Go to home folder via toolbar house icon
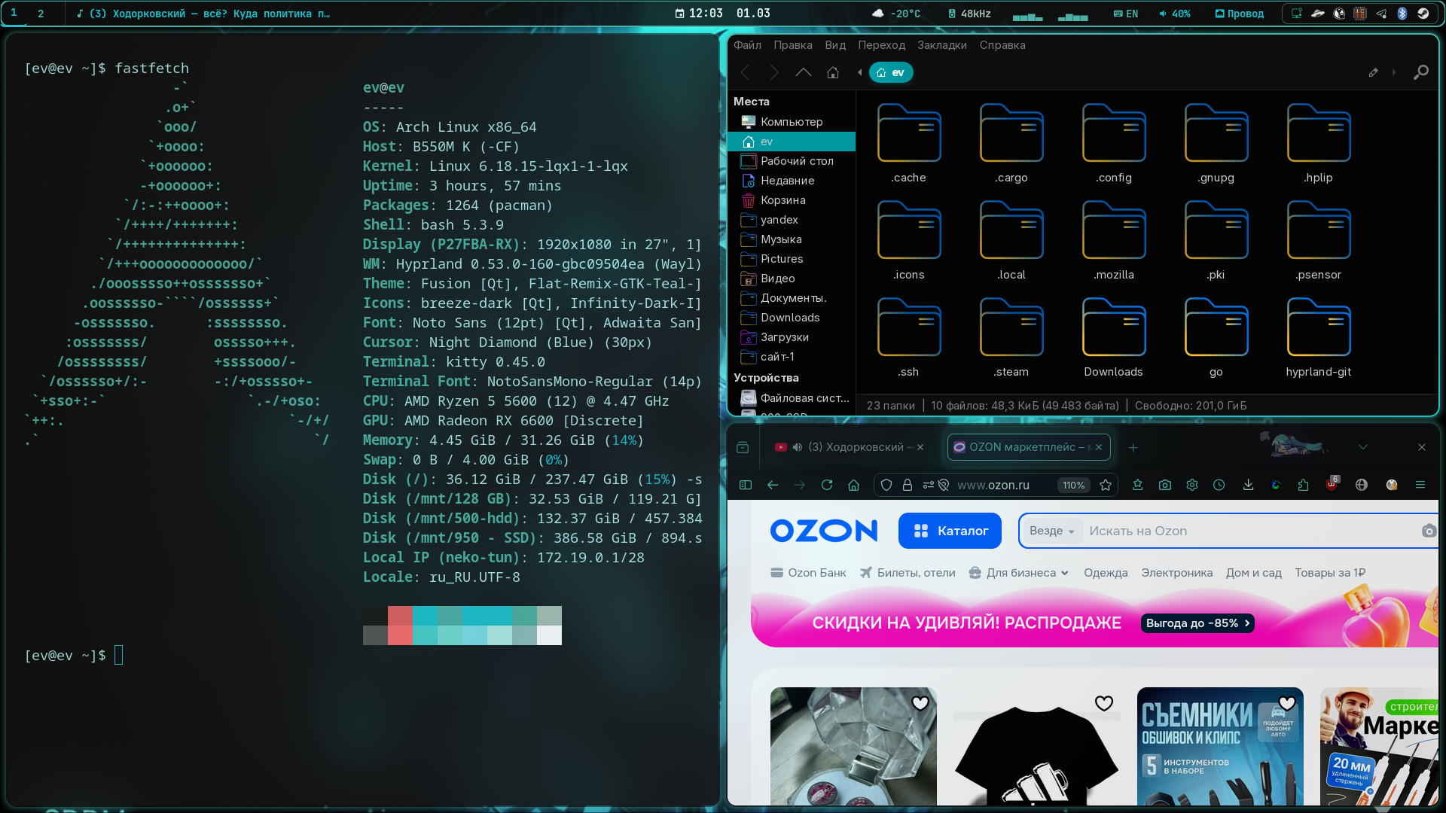The height and width of the screenshot is (813, 1446). click(832, 72)
